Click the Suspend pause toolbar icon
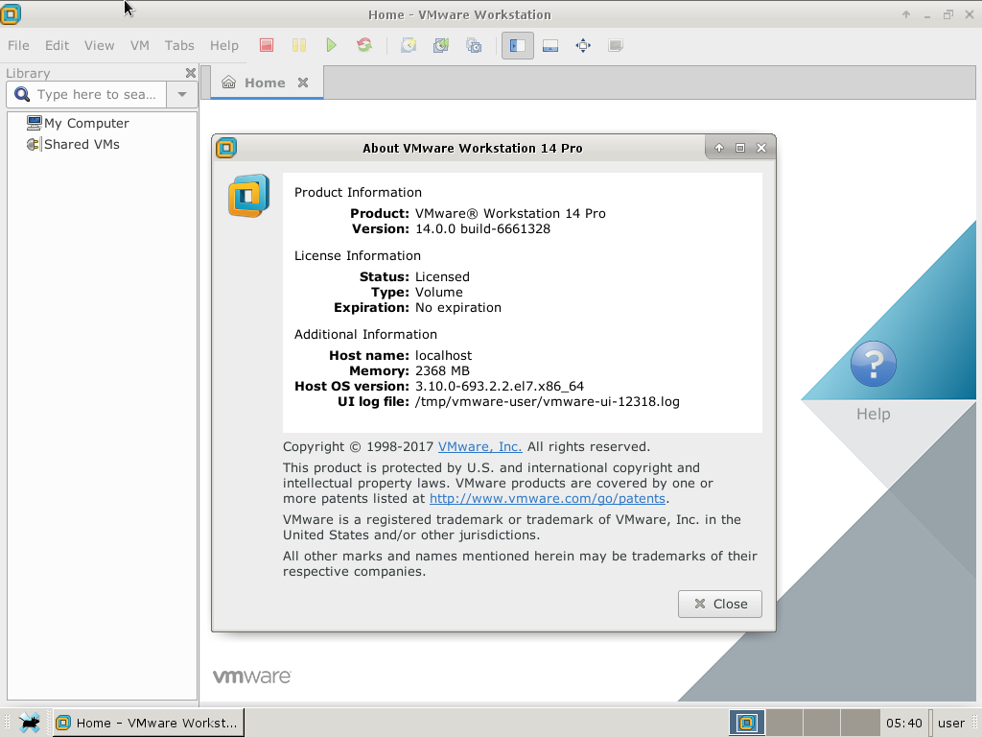982x737 pixels. (299, 45)
